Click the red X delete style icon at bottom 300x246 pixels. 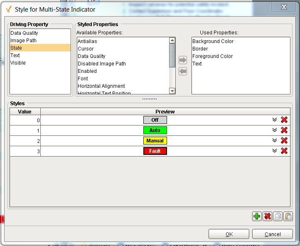[267, 216]
